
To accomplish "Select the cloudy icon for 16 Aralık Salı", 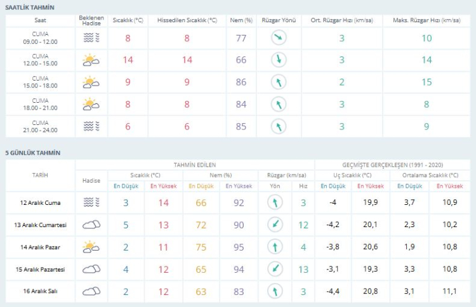I will (x=91, y=291).
